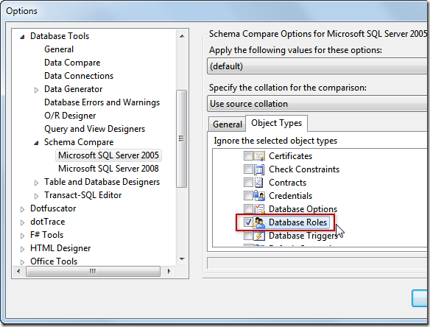Select the HTML Designer category
The image size is (430, 327).
click(x=60, y=248)
